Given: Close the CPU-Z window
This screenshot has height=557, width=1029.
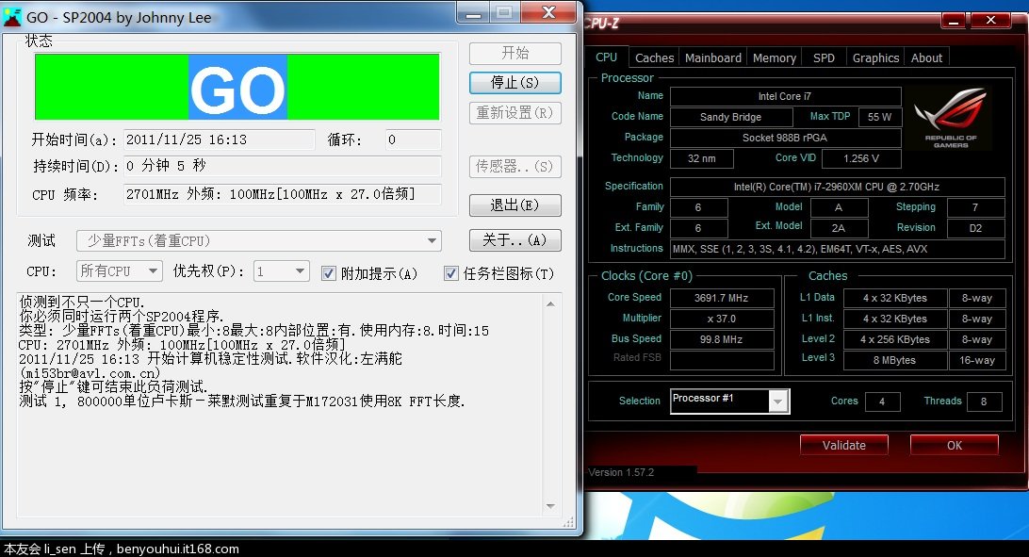Looking at the screenshot, I should tap(991, 21).
